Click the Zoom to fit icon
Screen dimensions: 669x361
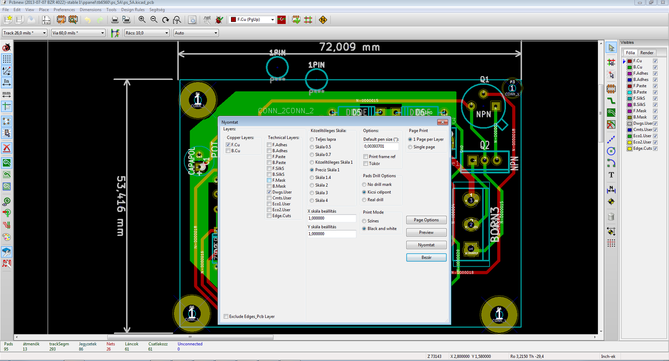(x=177, y=20)
